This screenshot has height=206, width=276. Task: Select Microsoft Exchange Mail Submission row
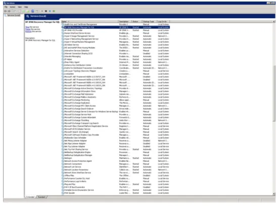115,94
